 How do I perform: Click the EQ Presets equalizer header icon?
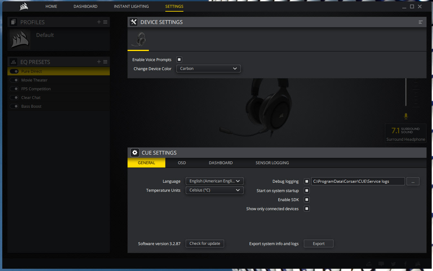coord(13,62)
